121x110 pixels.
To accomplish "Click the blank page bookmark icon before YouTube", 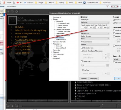I will pyautogui.click(x=14, y=2).
